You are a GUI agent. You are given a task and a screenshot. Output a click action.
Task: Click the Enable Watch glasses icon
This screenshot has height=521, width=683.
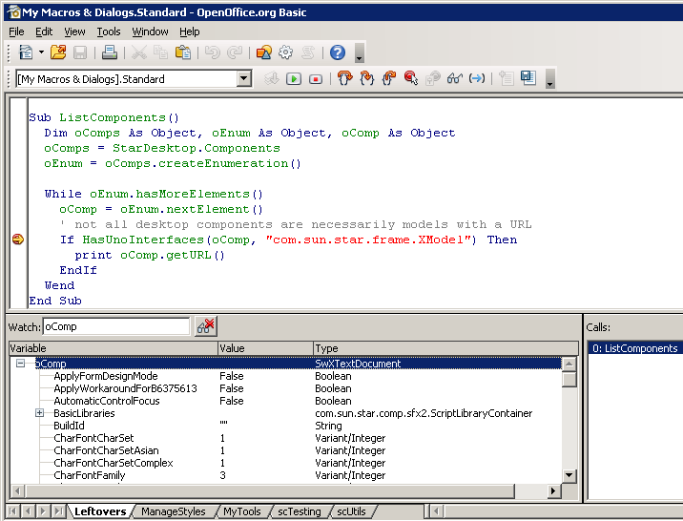coord(455,79)
